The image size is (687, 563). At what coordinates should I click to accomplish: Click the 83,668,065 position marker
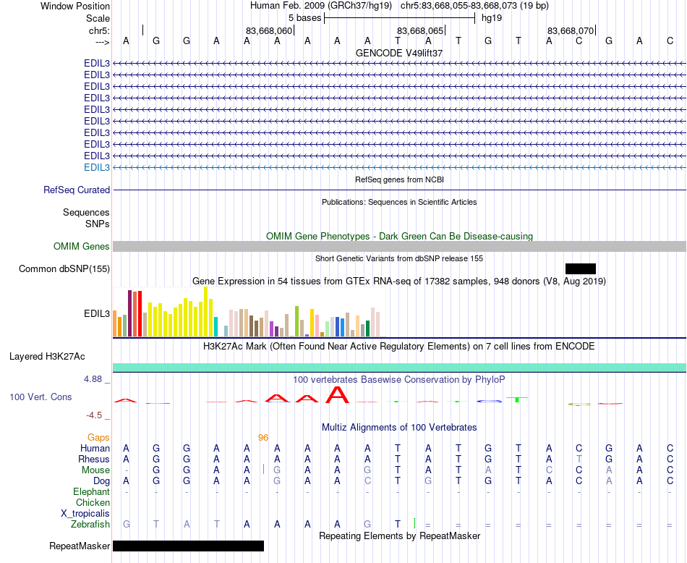click(x=420, y=30)
